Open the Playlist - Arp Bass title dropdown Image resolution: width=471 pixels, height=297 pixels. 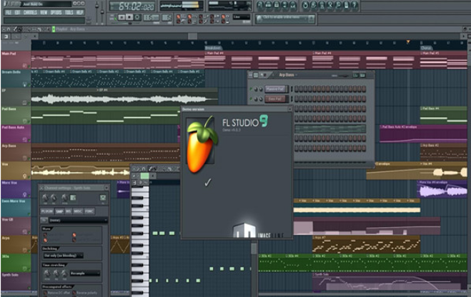pos(71,29)
